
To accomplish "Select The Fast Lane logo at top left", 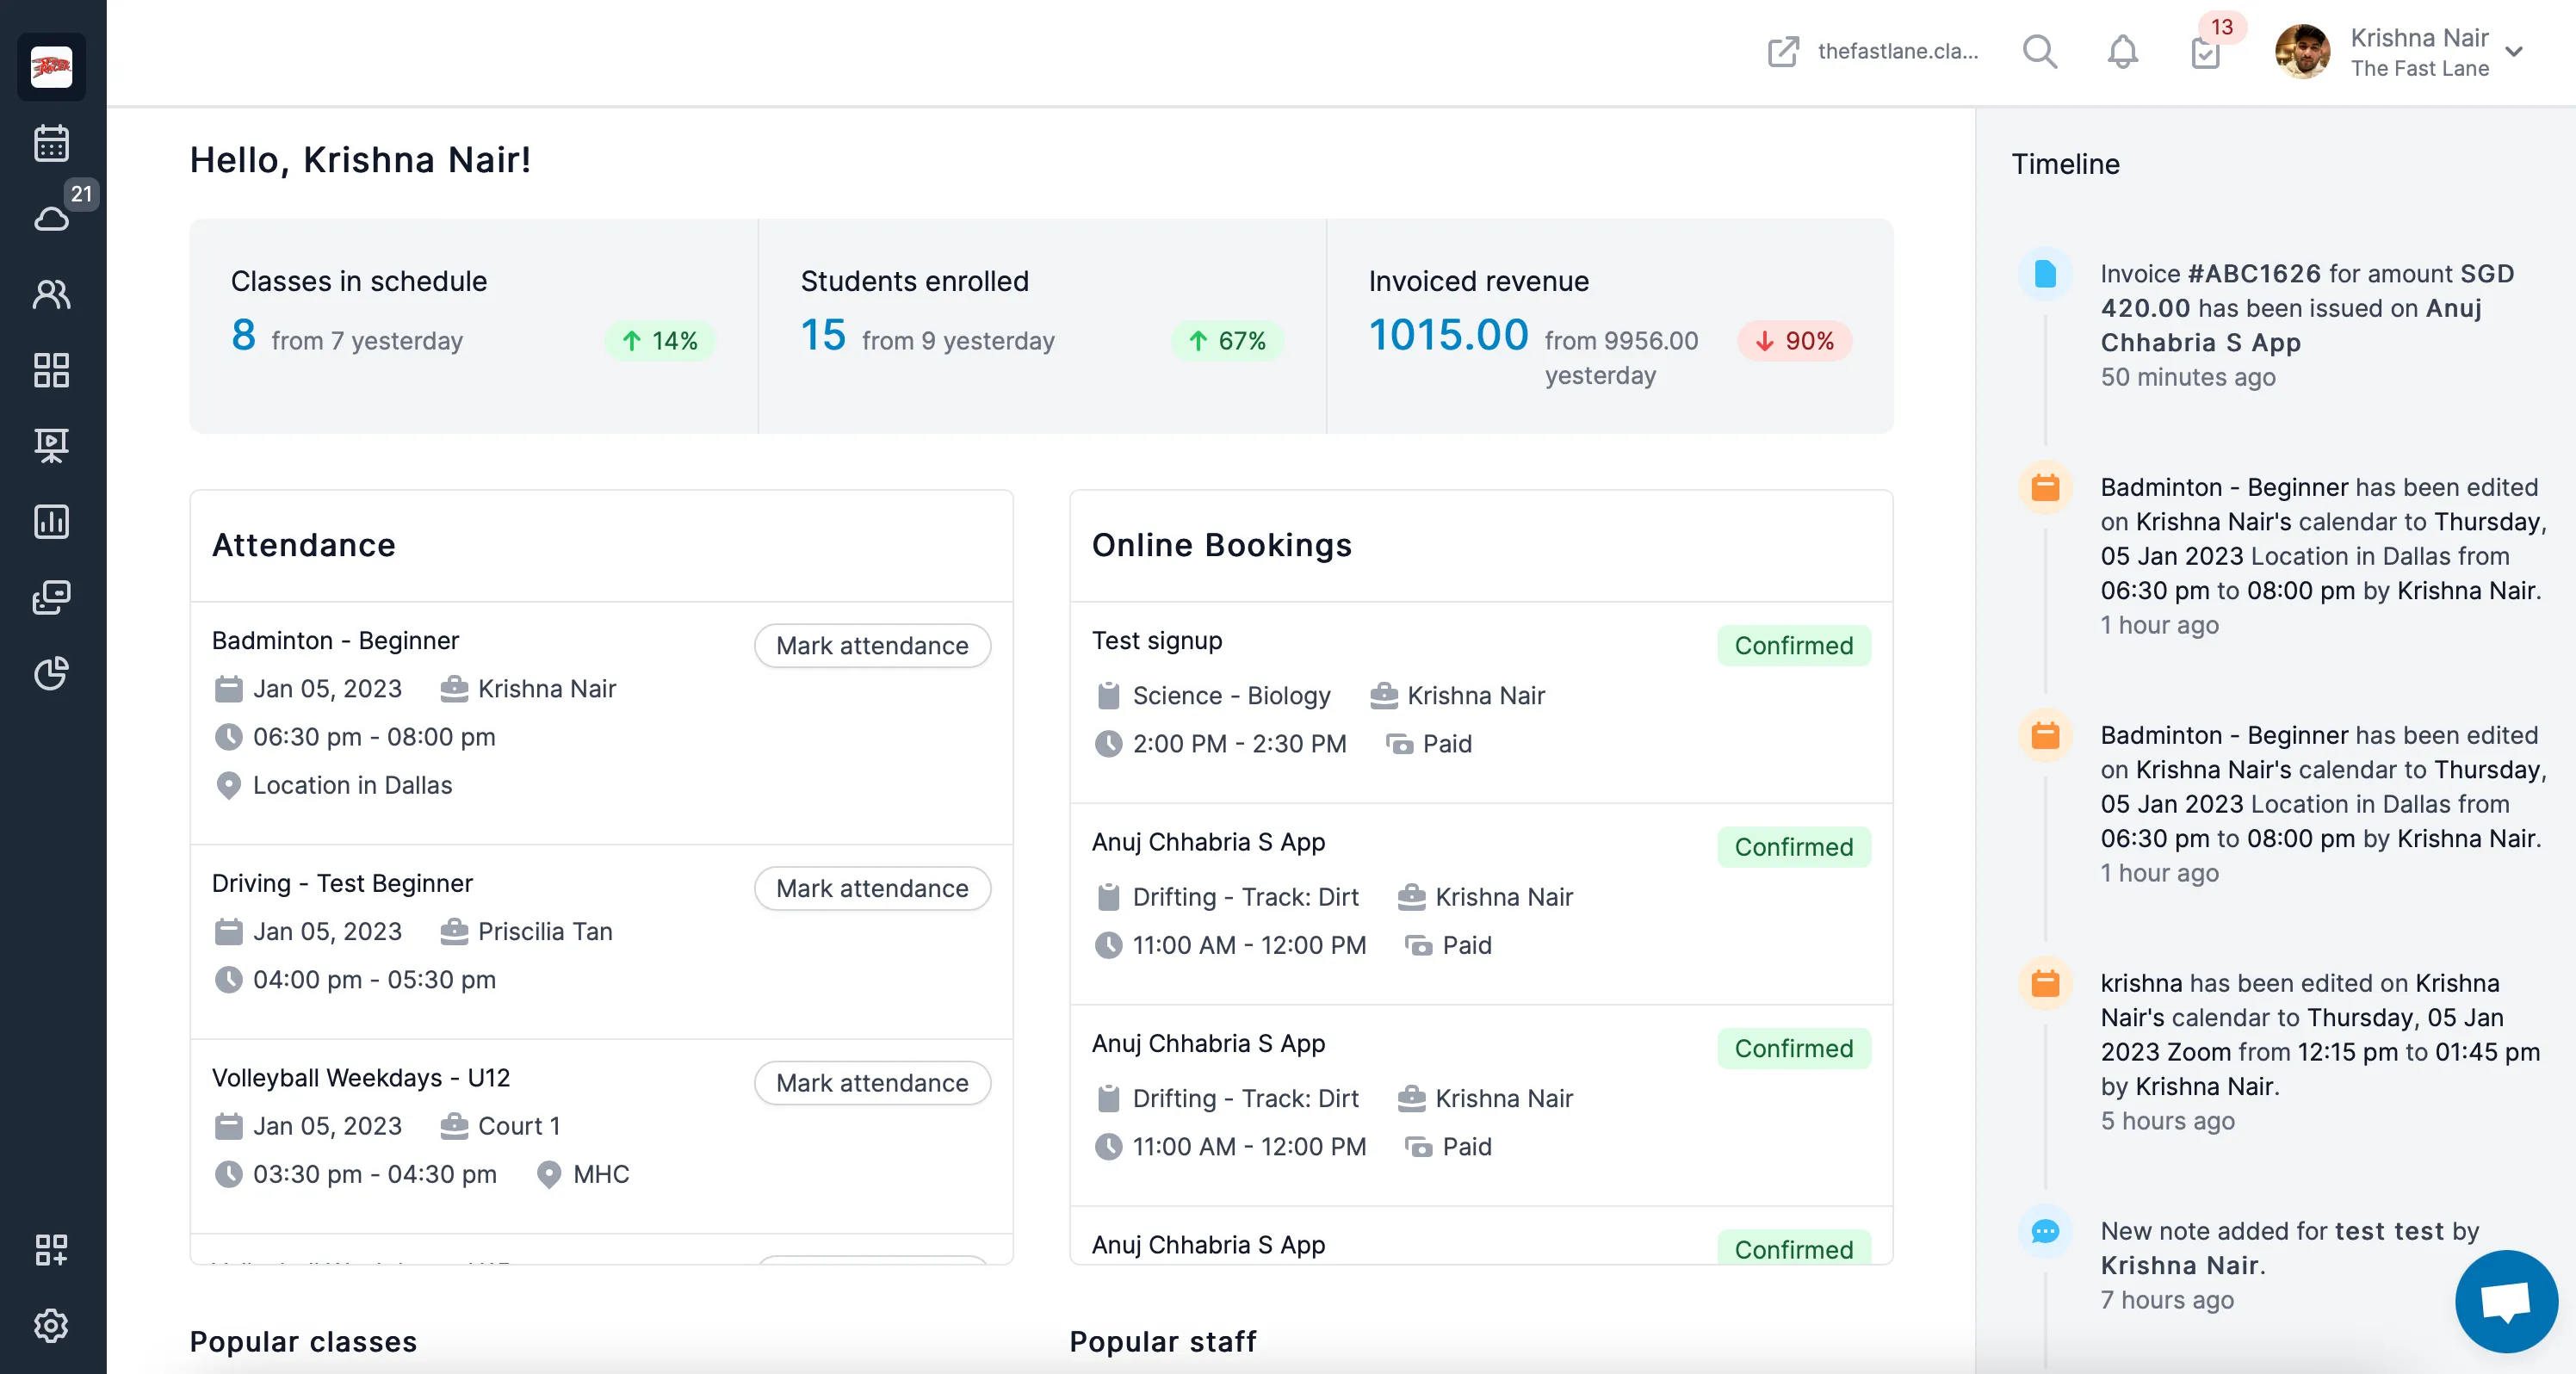I will (x=50, y=66).
